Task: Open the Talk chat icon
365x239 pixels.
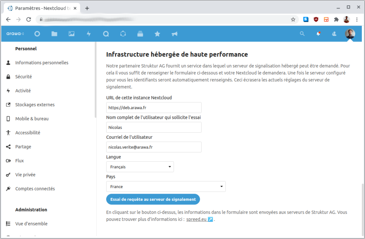Action: tap(106, 34)
